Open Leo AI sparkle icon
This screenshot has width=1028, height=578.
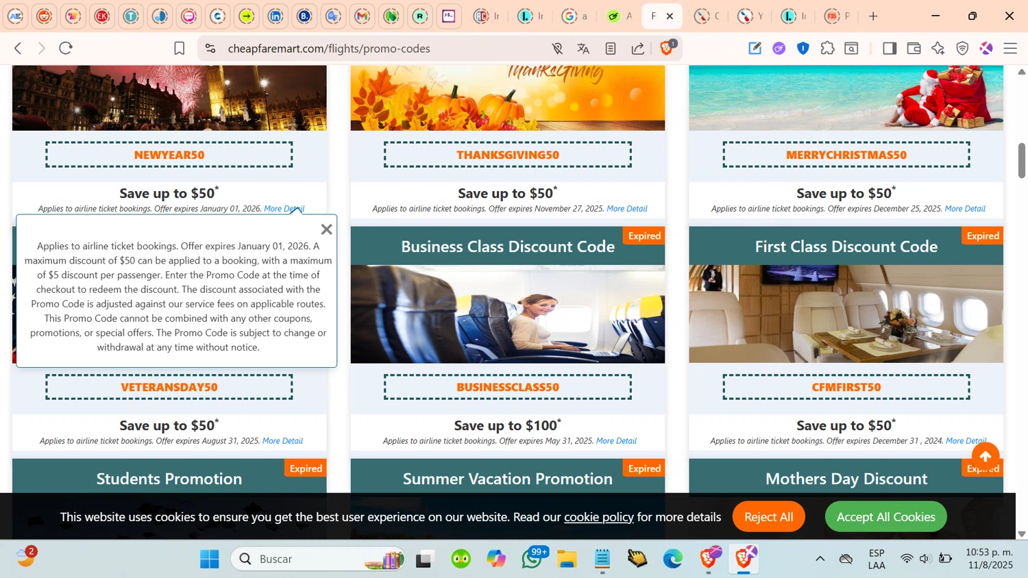[x=938, y=48]
